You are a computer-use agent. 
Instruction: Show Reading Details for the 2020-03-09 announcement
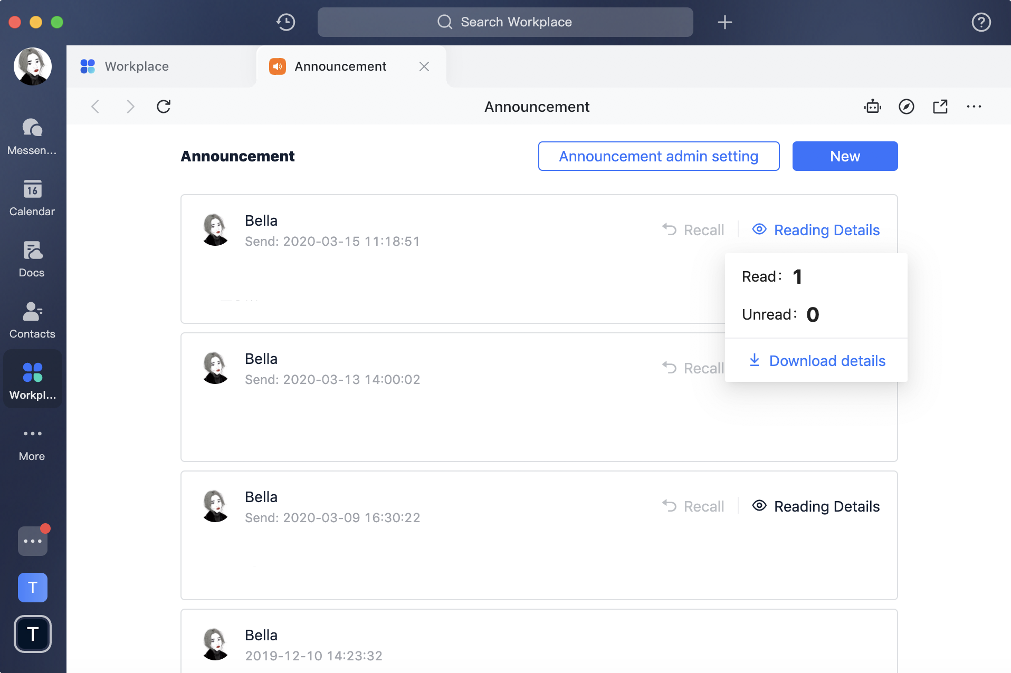point(815,506)
